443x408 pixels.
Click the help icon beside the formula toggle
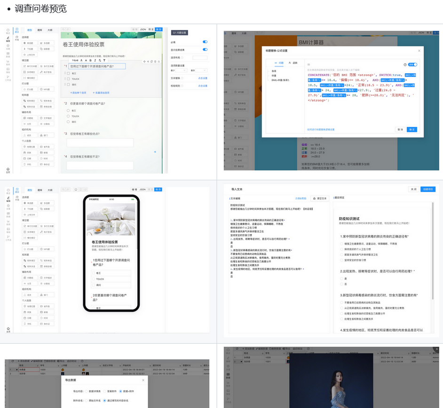point(405,64)
